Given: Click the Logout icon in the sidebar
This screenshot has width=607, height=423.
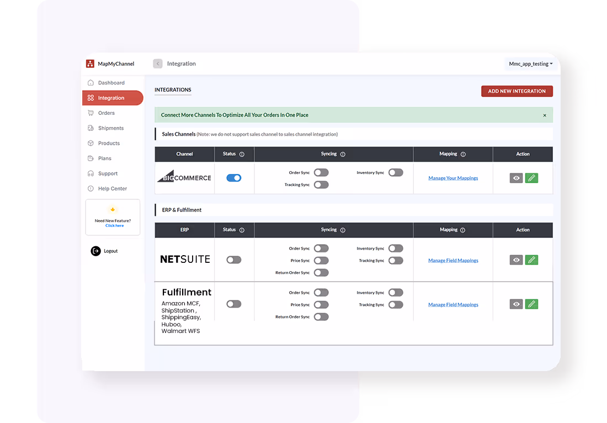Looking at the screenshot, I should tap(96, 251).
